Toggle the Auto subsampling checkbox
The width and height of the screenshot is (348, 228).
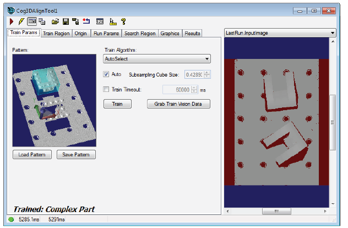point(106,74)
